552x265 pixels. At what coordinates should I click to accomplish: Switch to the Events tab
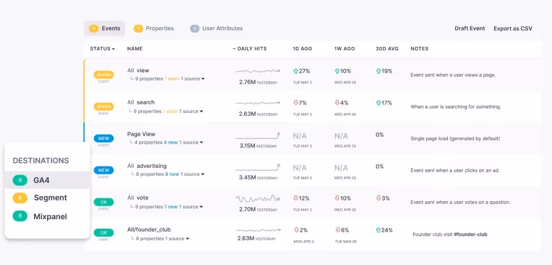tap(105, 28)
